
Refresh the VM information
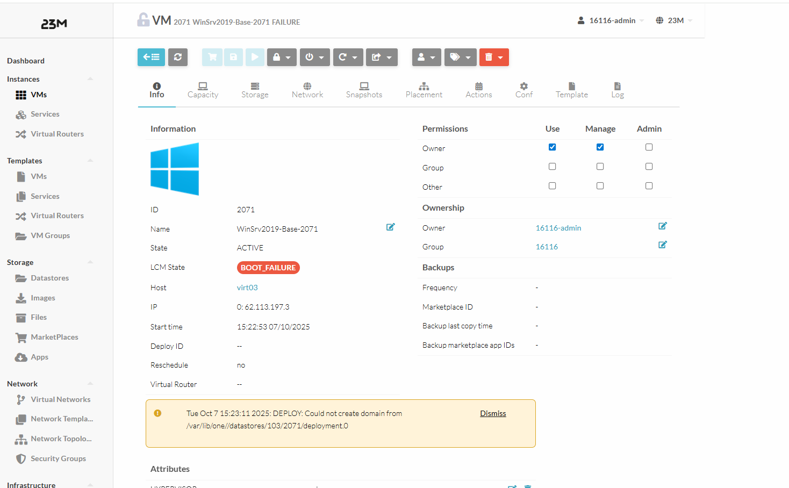[x=178, y=57]
